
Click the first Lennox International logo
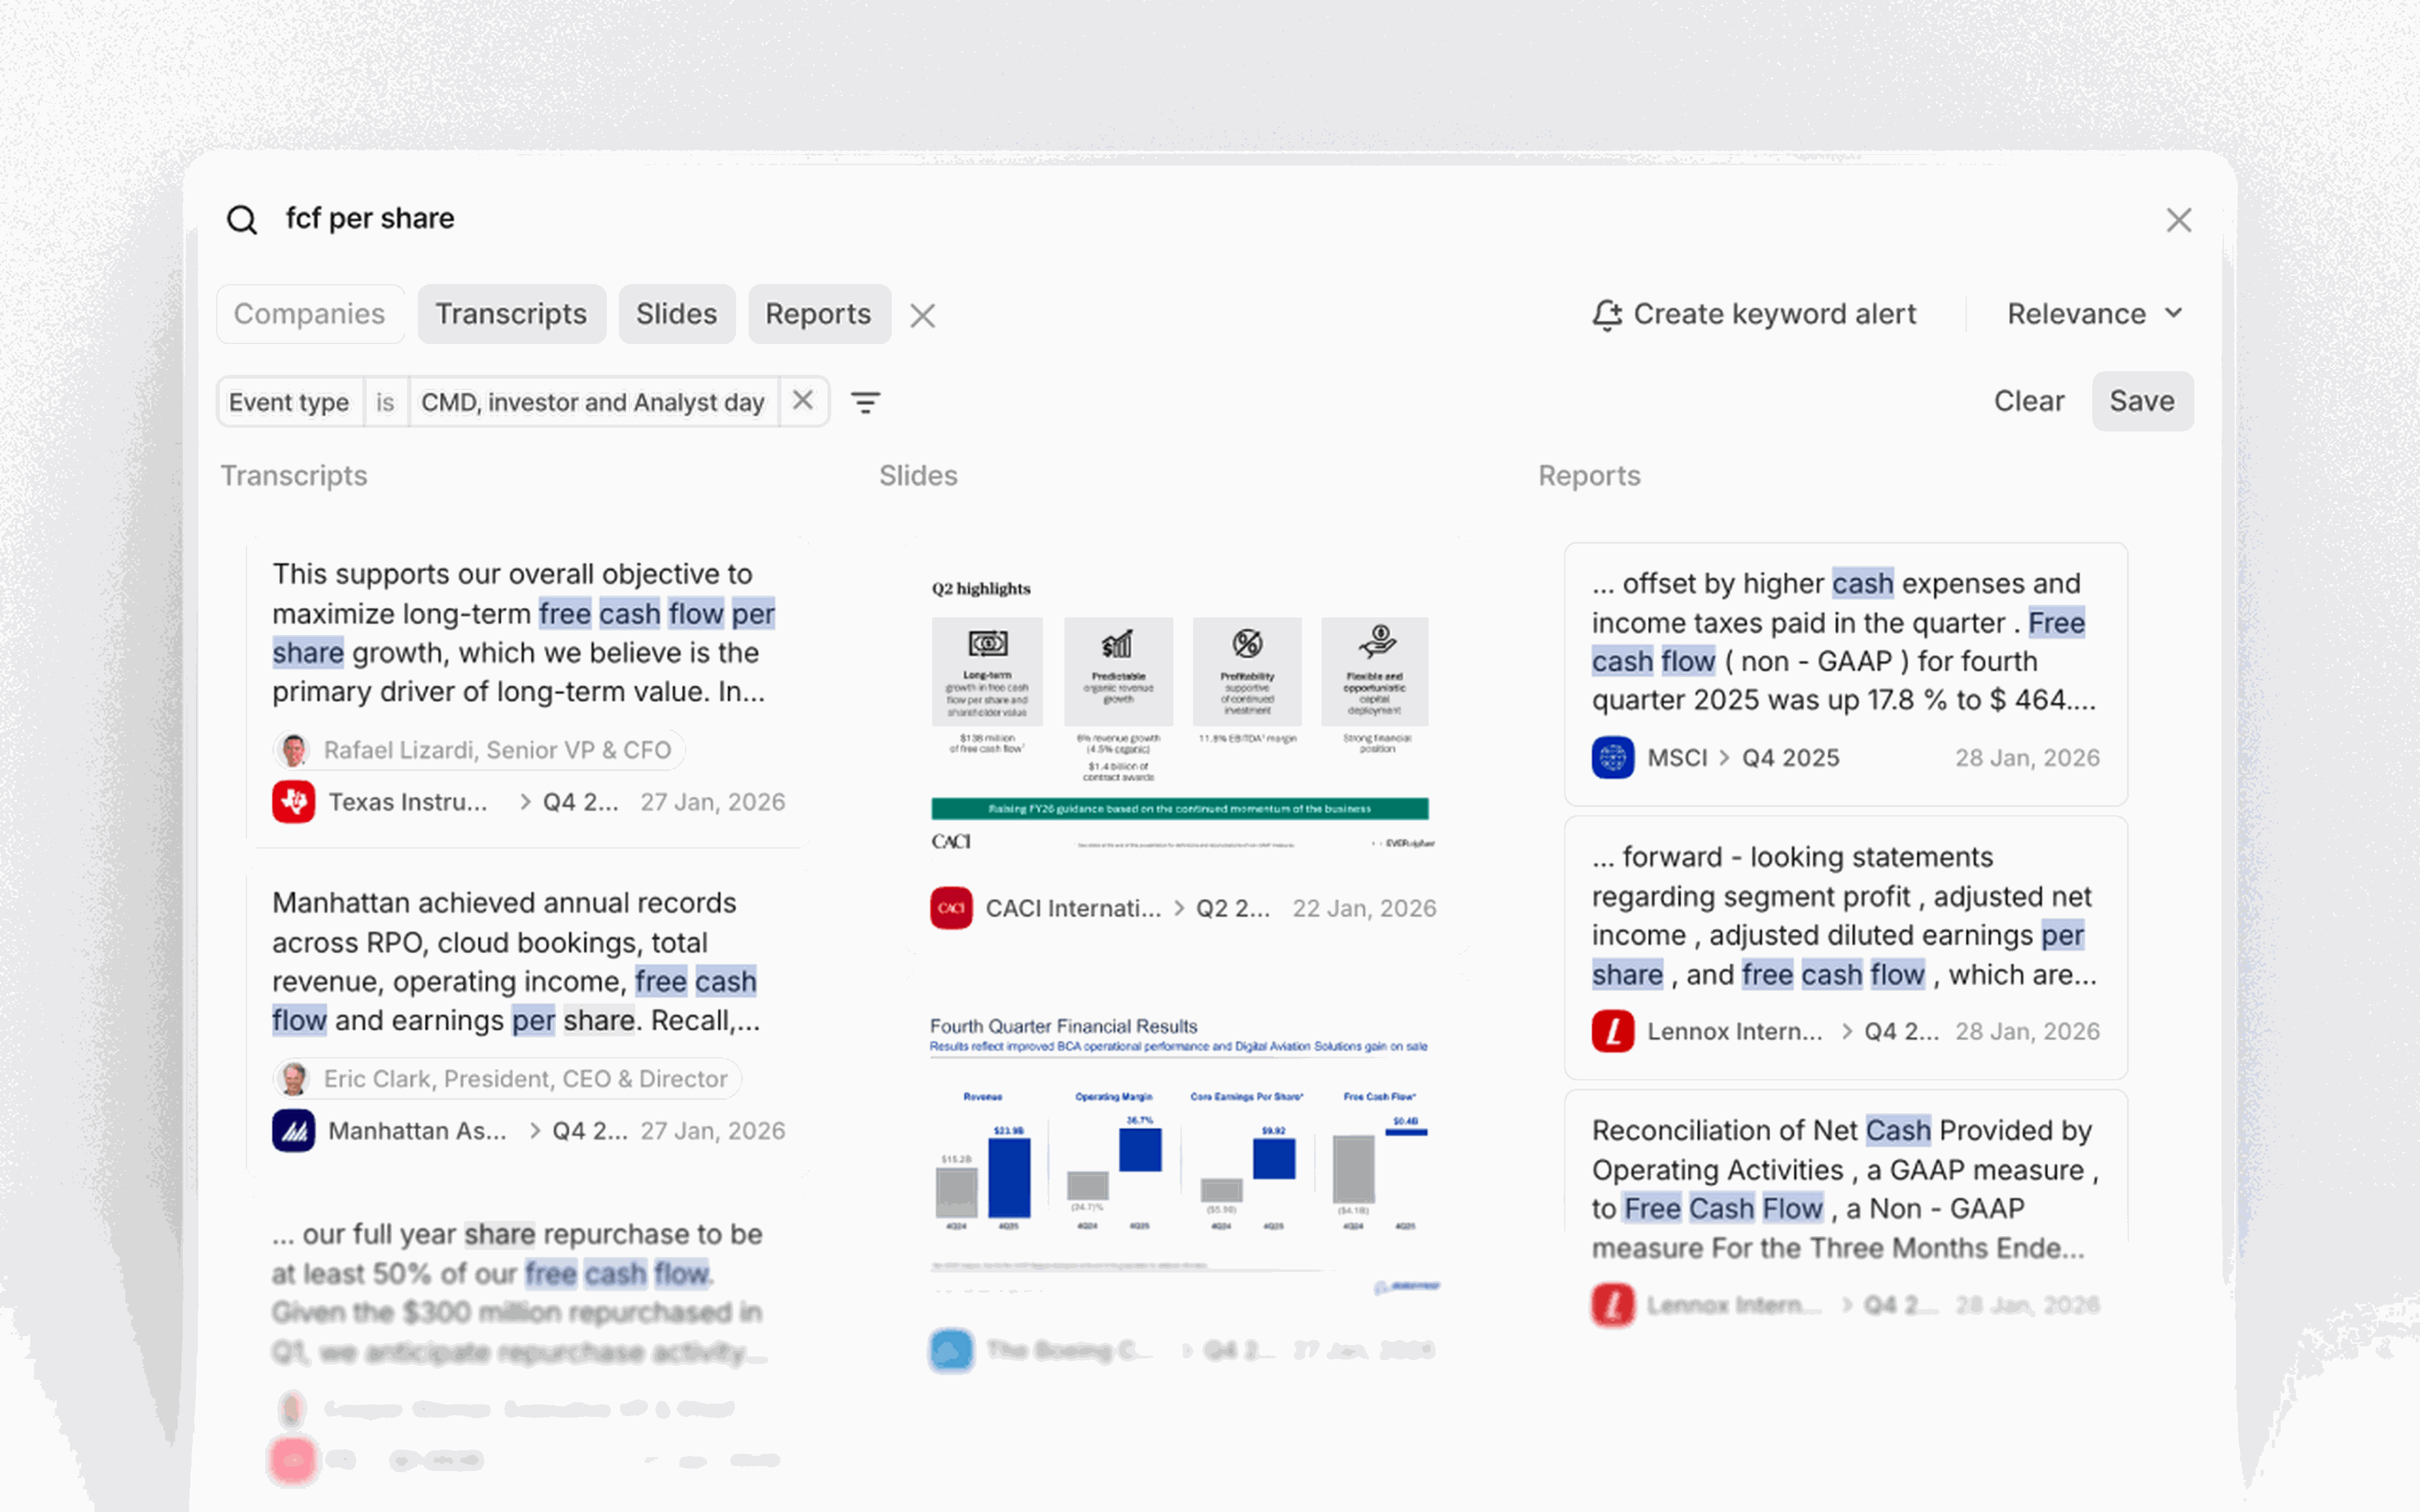click(x=1612, y=1031)
